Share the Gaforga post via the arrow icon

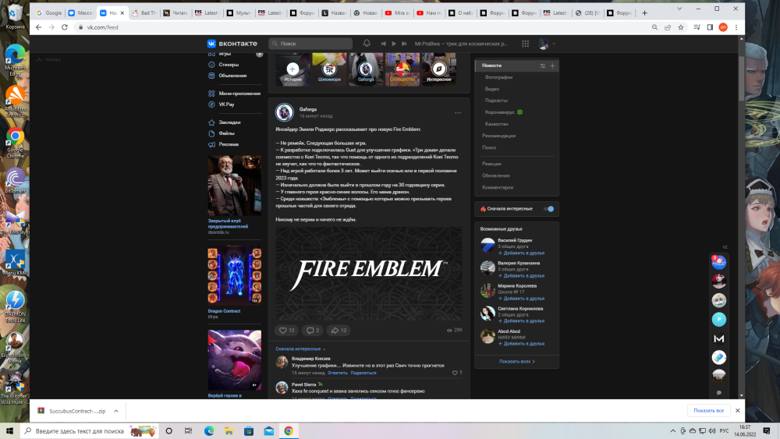click(339, 331)
